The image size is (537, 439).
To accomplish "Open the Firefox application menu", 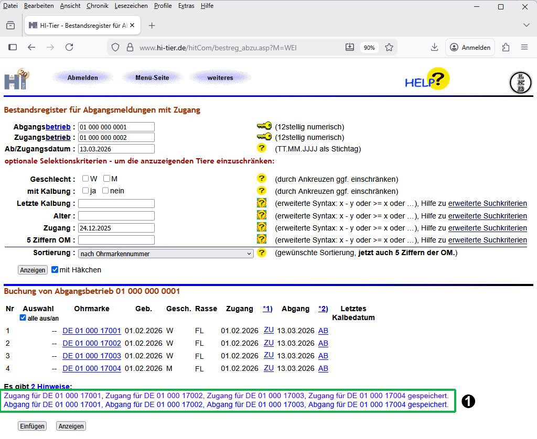I will point(524,47).
